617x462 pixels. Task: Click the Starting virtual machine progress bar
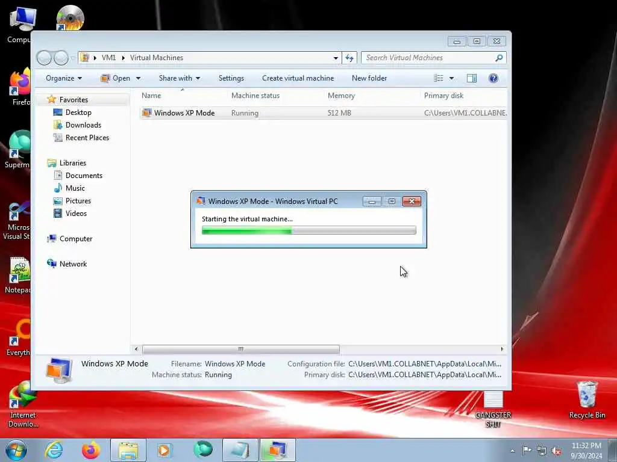pyautogui.click(x=309, y=230)
